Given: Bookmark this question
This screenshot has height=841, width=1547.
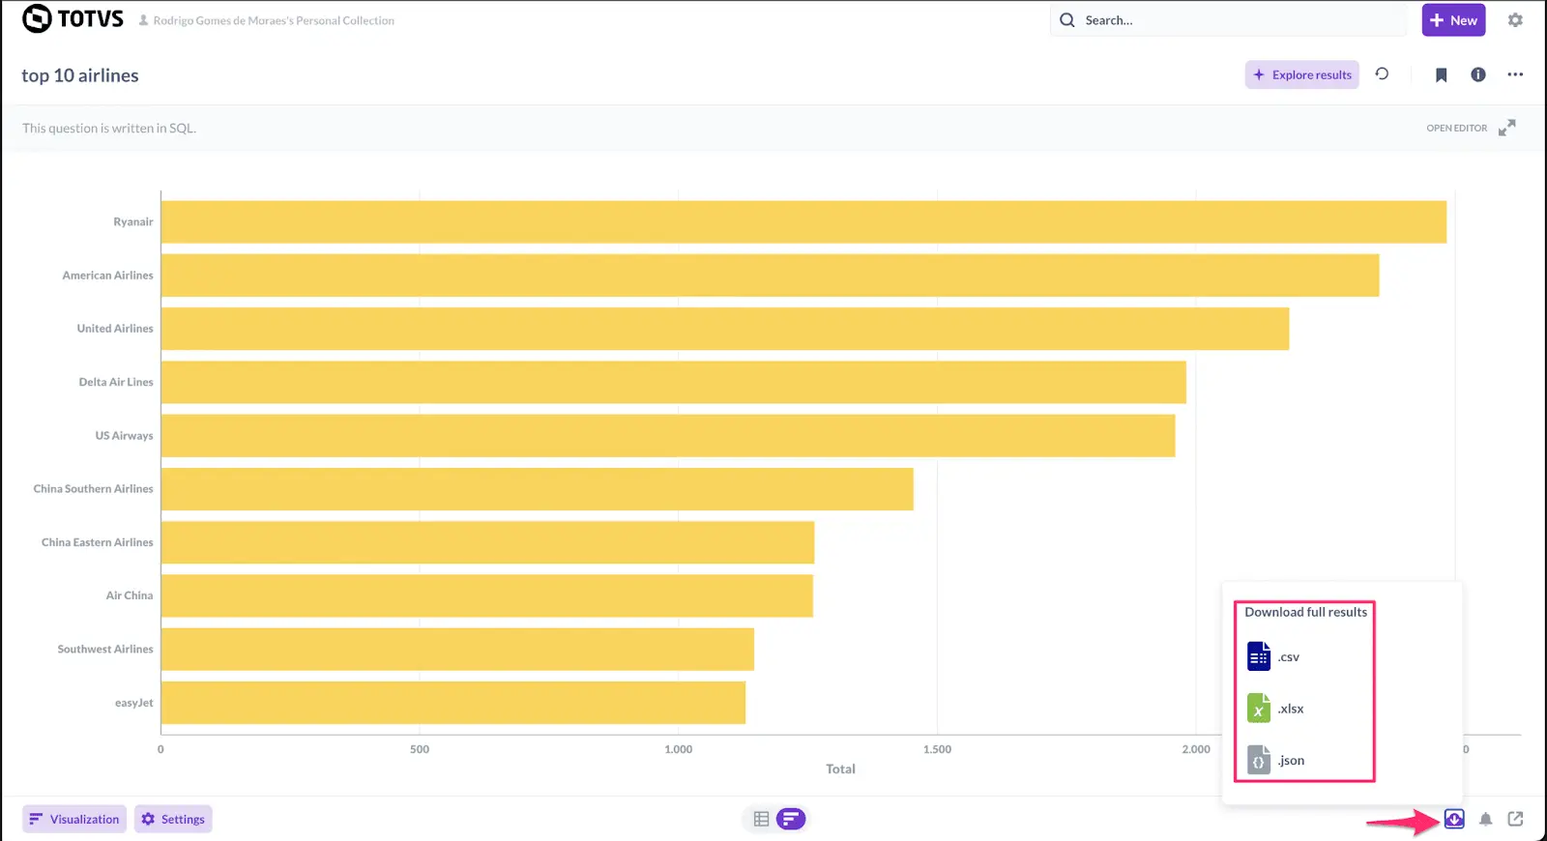Looking at the screenshot, I should coord(1441,75).
